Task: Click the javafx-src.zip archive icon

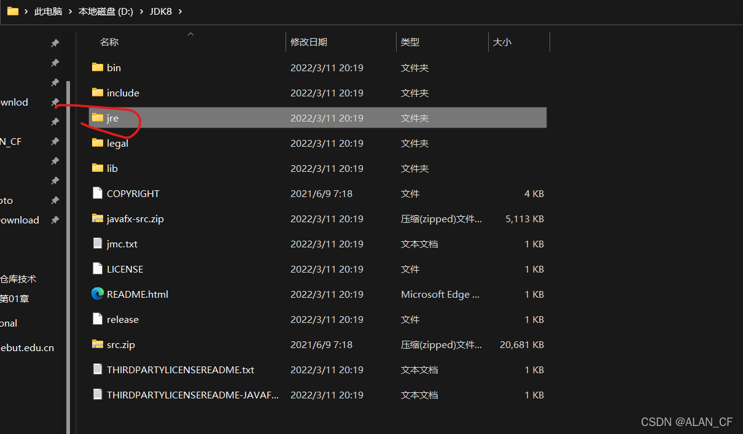Action: (97, 219)
